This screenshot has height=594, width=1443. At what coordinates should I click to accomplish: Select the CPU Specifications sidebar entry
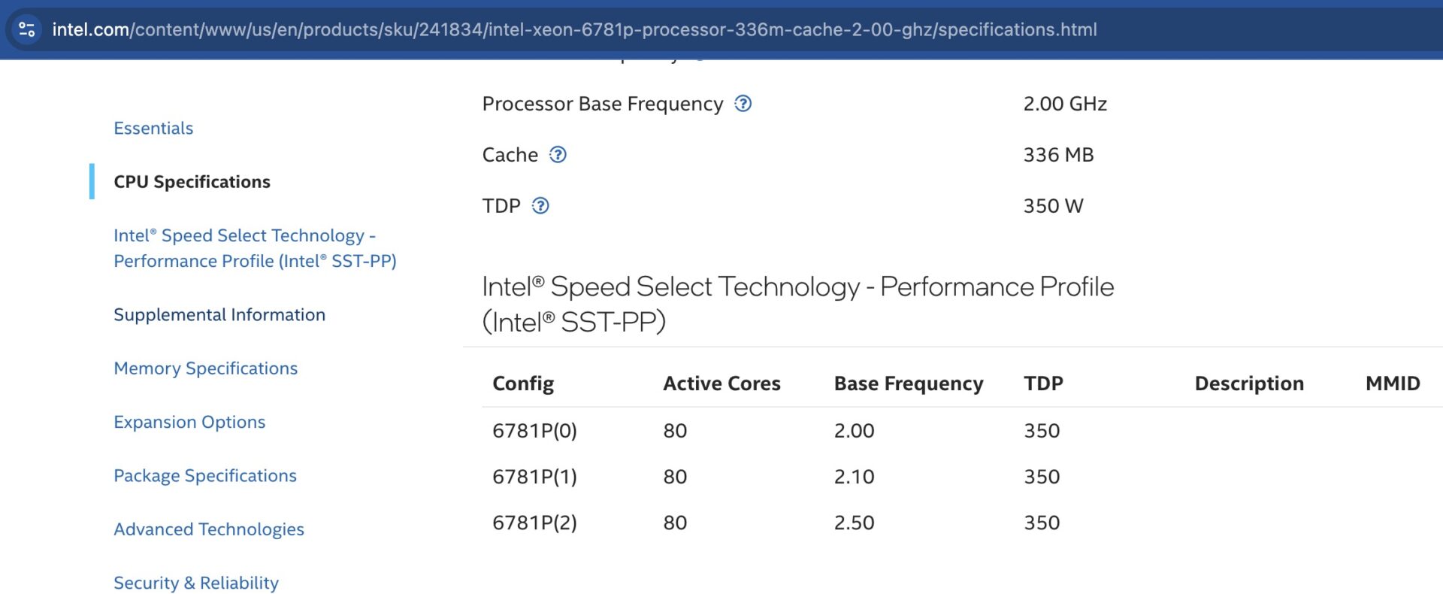click(192, 181)
